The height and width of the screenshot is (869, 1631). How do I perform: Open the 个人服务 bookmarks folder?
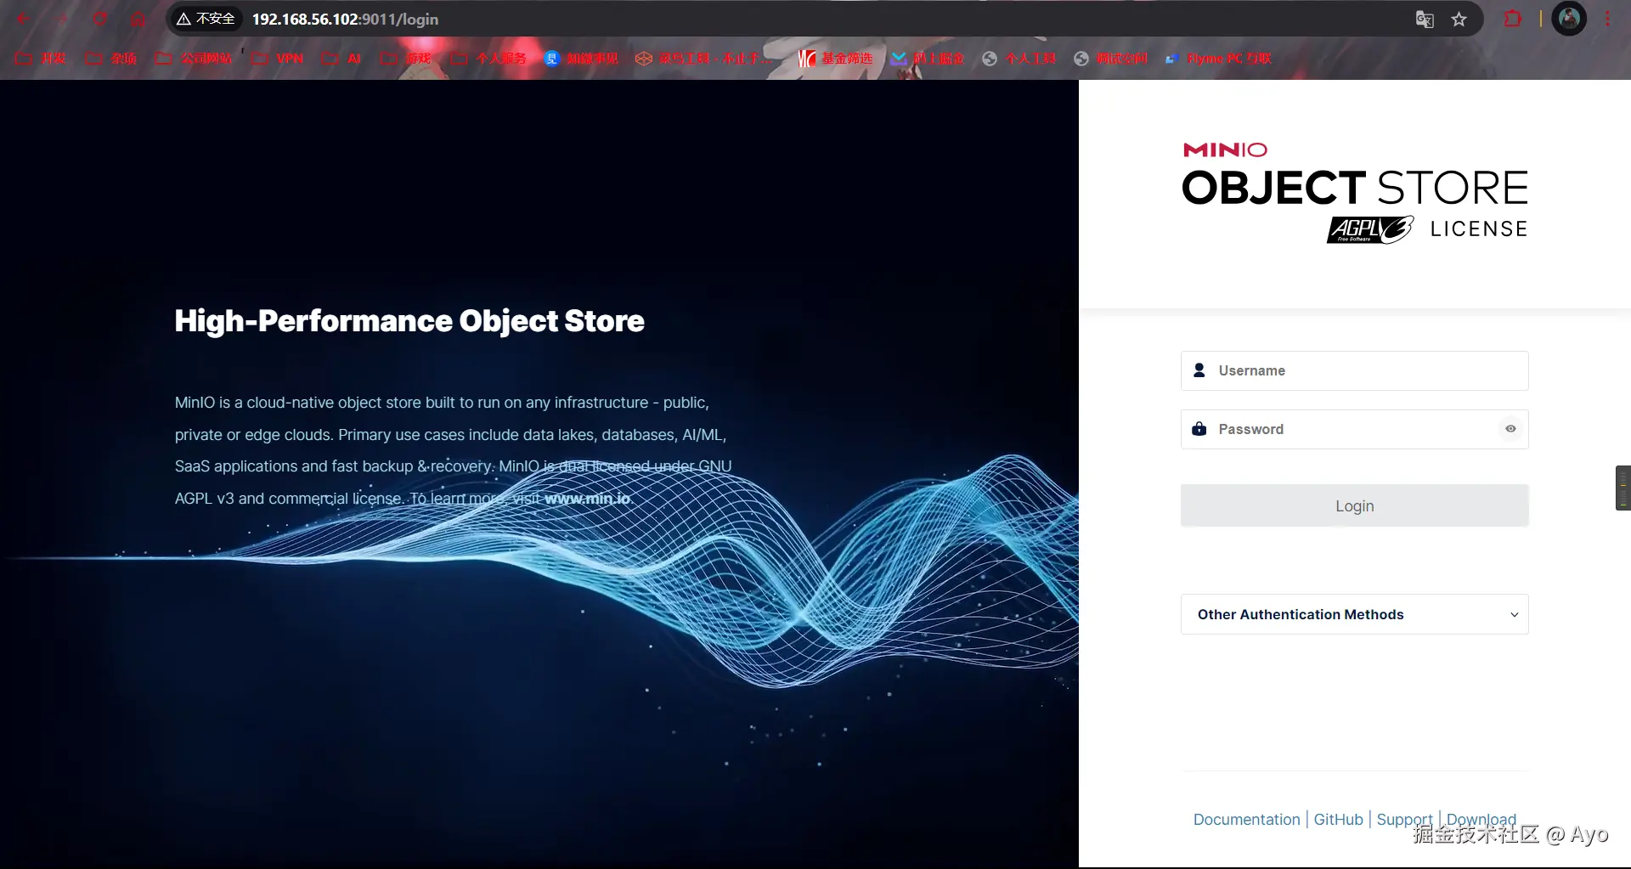point(488,59)
